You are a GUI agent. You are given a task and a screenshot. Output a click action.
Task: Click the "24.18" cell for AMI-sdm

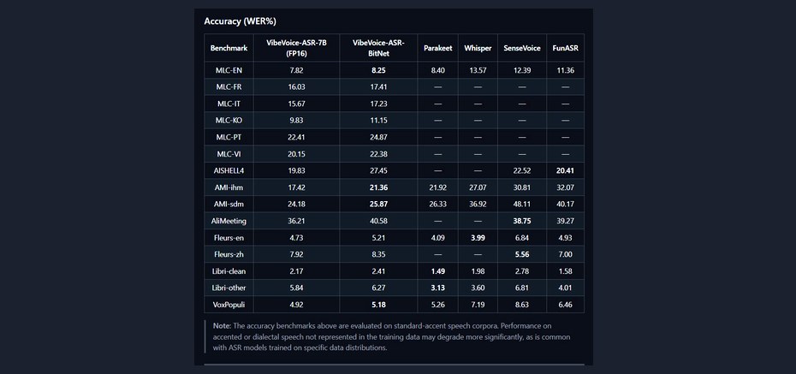296,204
